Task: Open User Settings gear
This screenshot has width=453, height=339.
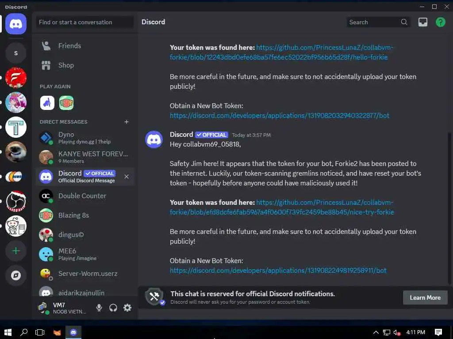Action: (127, 308)
